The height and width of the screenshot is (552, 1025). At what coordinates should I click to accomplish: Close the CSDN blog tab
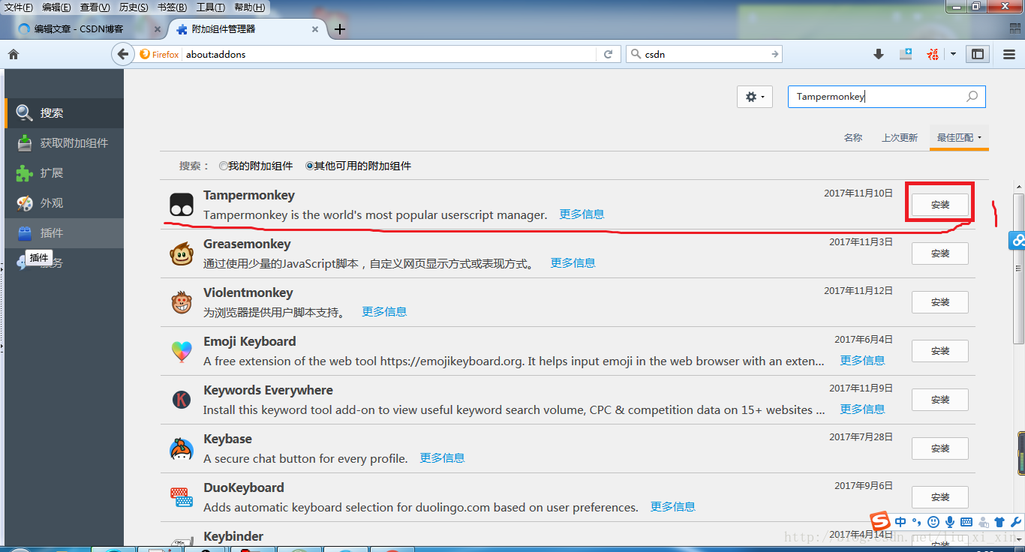(158, 29)
